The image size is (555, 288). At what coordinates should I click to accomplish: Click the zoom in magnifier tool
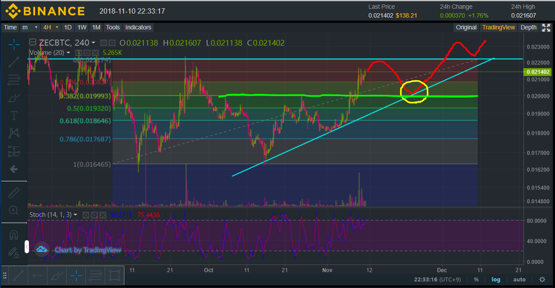coord(14,210)
